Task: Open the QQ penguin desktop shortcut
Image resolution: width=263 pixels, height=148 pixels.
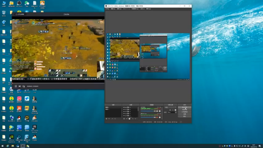Action: pos(19,118)
